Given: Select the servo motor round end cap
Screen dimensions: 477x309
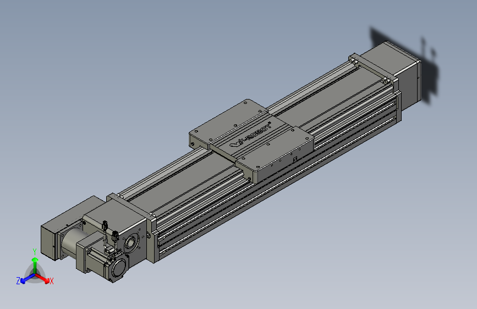Looking at the screenshot, I should [118, 268].
